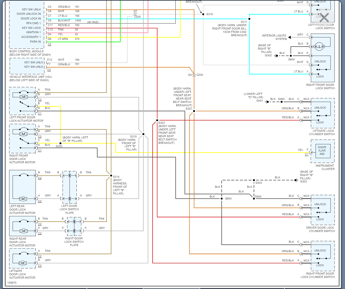Click the Interior Lights System arrowhead
This screenshot has height=289, width=345.
click(x=289, y=37)
